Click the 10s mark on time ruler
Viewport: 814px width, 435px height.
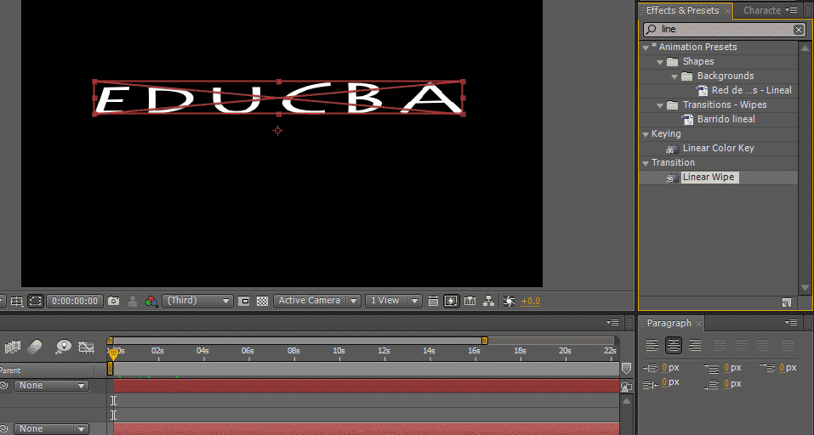pyautogui.click(x=339, y=351)
